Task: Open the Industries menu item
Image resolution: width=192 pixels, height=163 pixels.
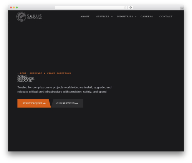Action: pos(125,17)
